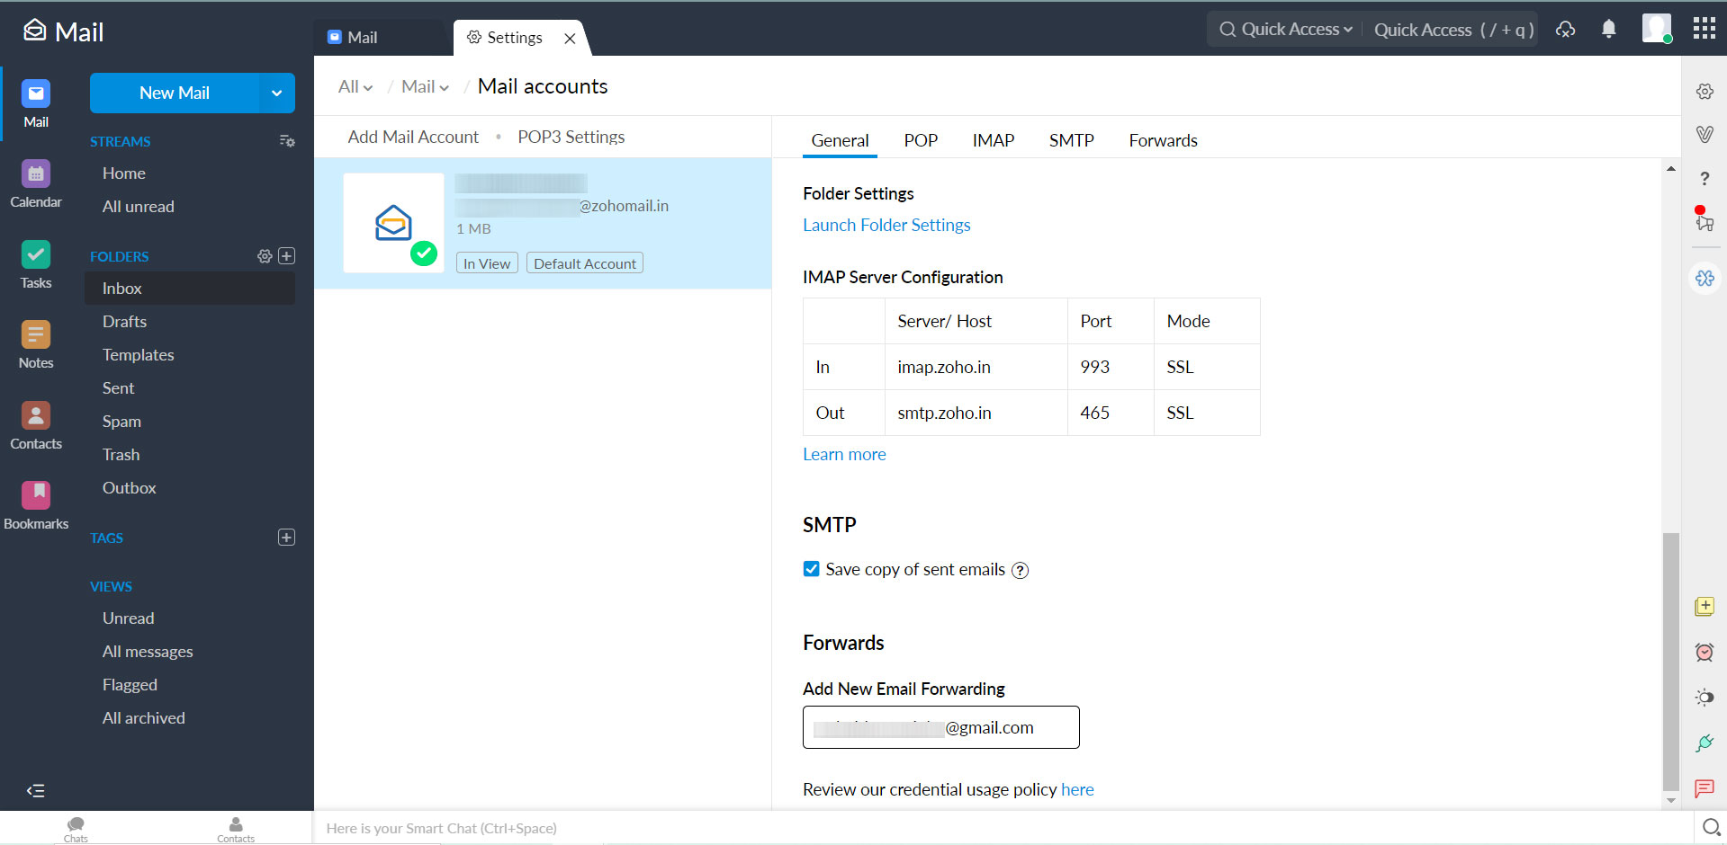Image resolution: width=1727 pixels, height=845 pixels.
Task: Expand the New Mail dropdown arrow
Action: 275,93
